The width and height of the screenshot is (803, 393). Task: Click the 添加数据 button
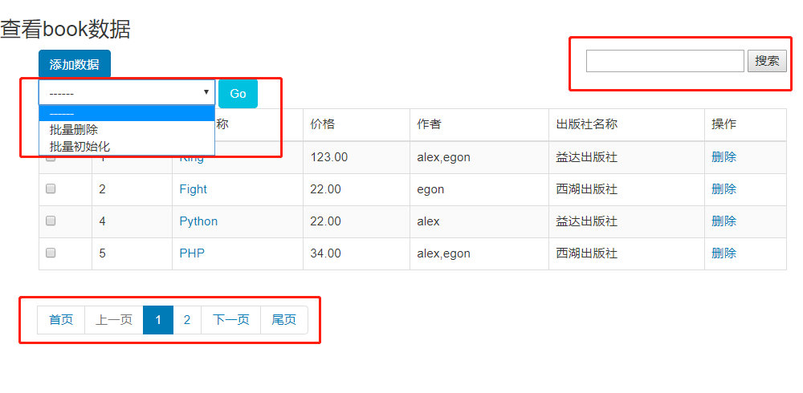tap(74, 64)
